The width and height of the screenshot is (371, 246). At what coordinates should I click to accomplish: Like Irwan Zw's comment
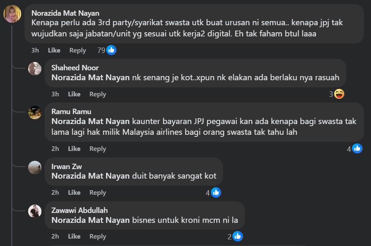click(74, 193)
